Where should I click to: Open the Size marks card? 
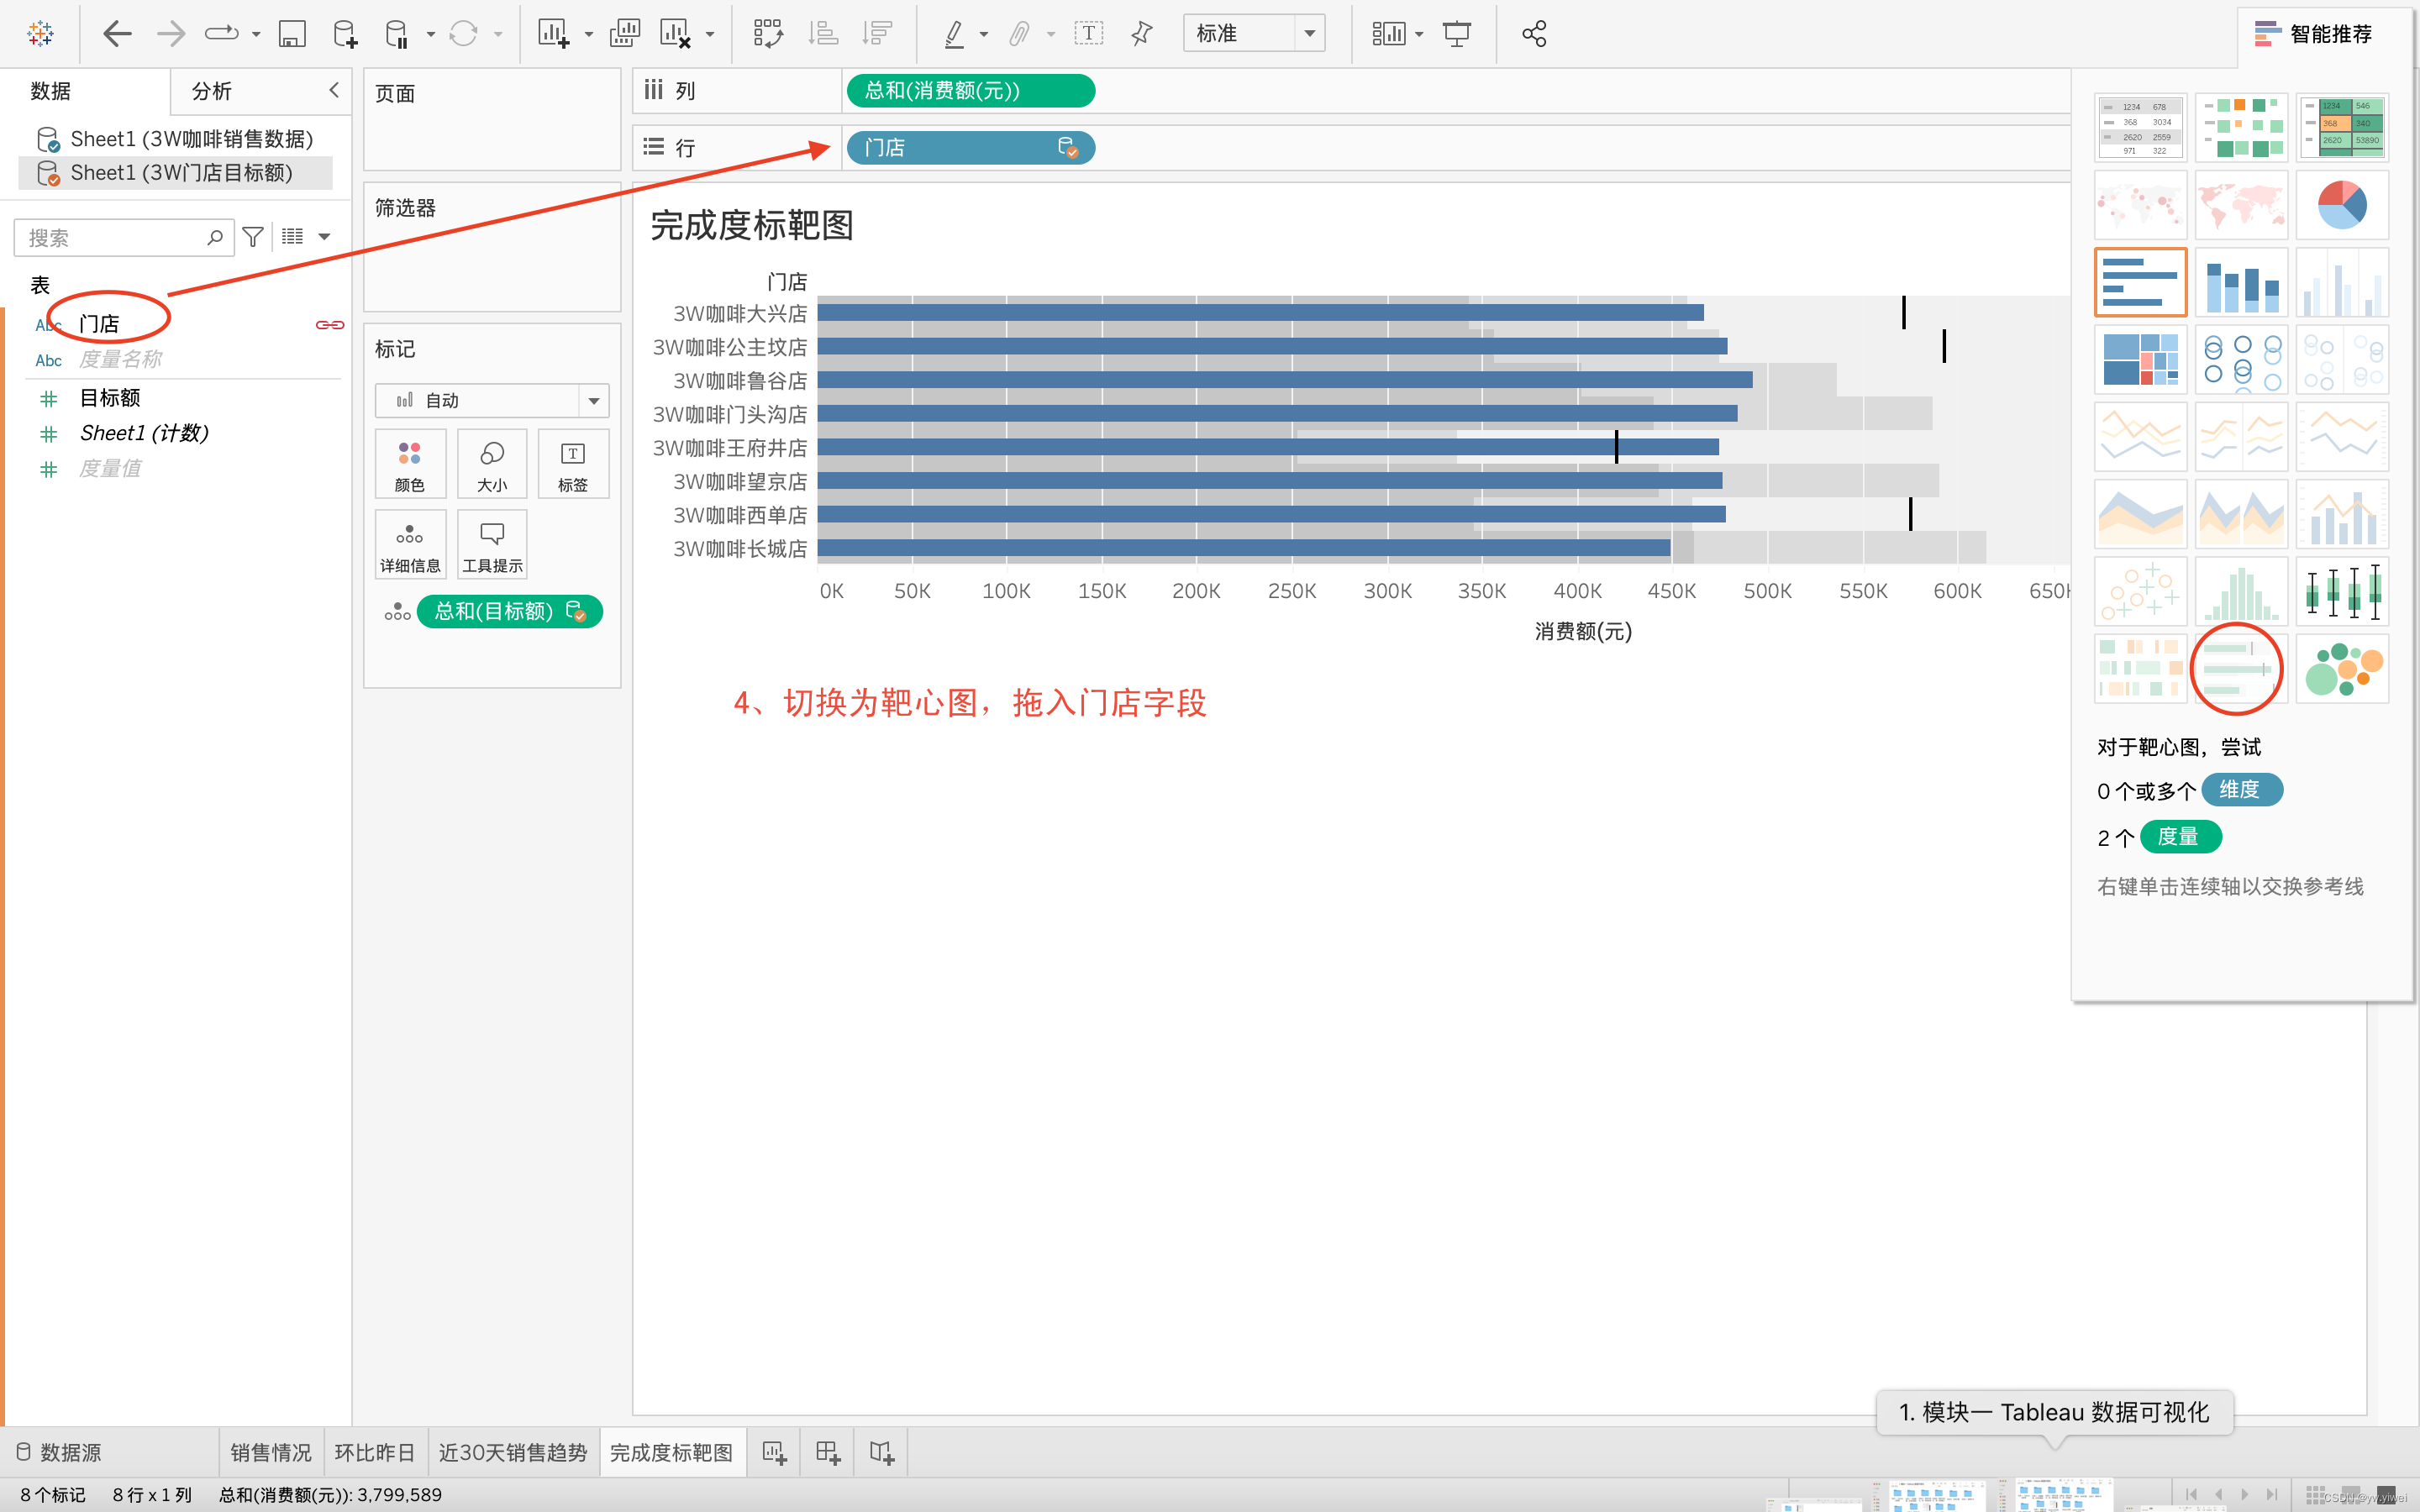(492, 464)
